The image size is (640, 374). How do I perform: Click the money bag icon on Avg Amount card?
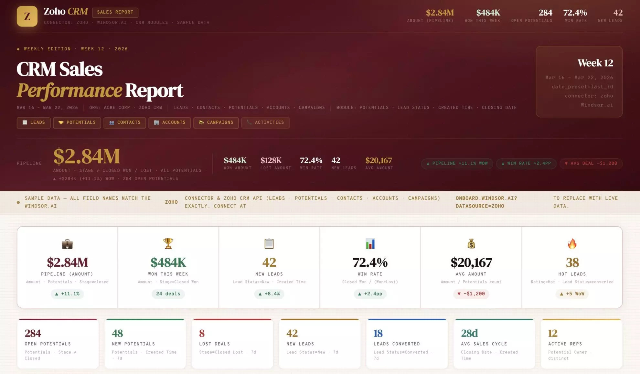472,244
